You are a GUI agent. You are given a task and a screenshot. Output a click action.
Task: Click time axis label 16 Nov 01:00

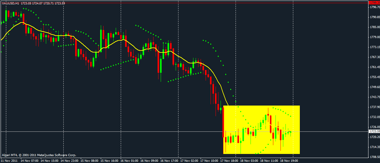point(129,161)
